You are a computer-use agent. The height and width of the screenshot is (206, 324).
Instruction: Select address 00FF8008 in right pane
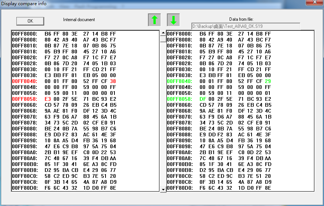[179, 40]
